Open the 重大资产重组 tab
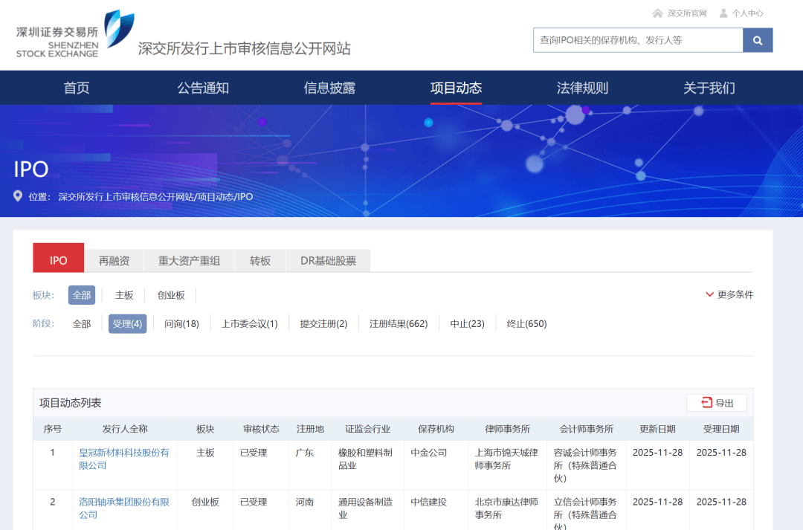 tap(189, 260)
